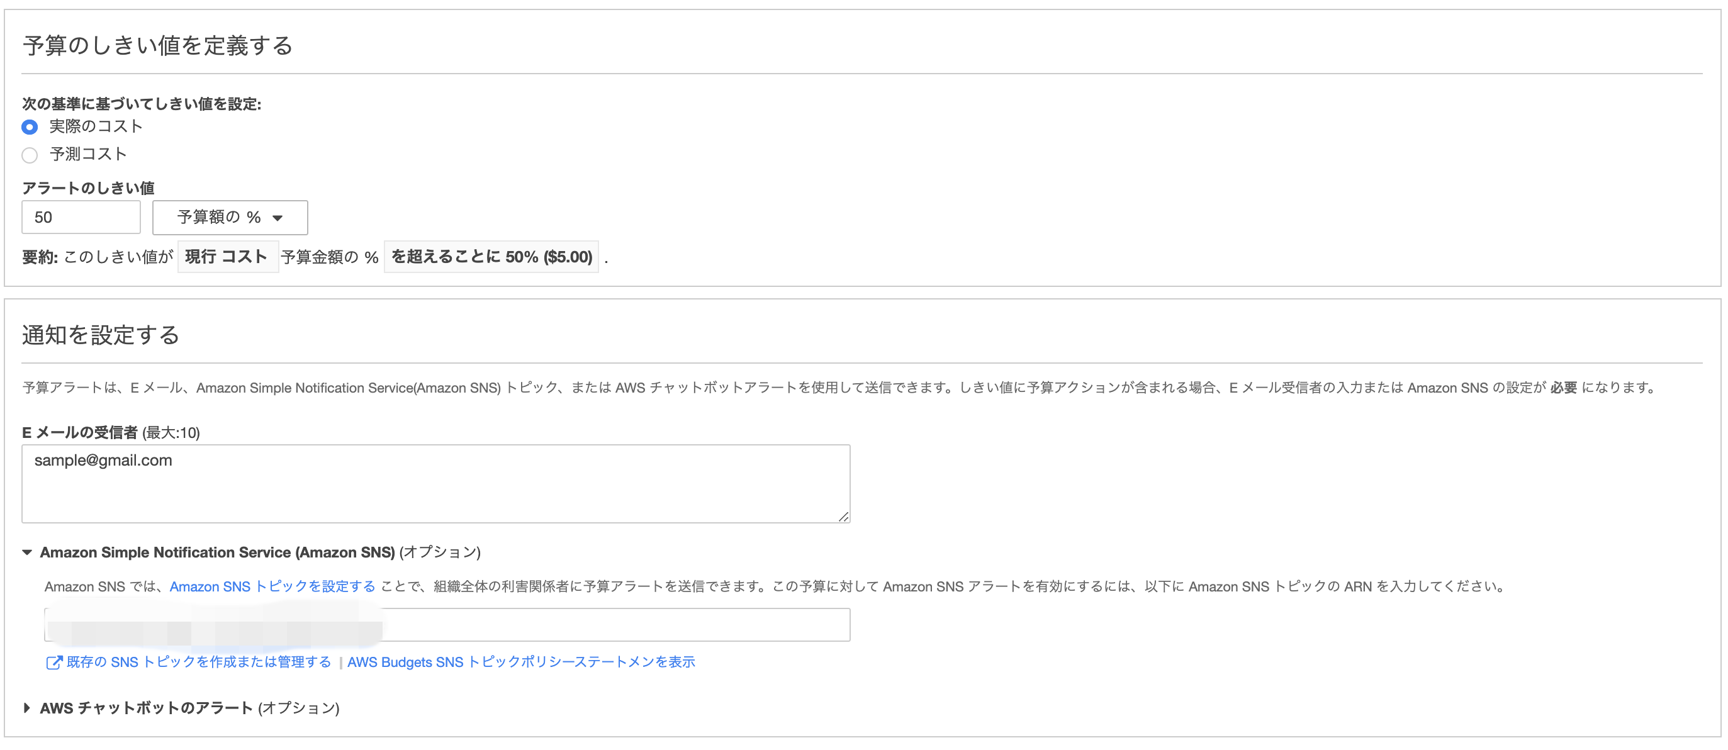Screen dimensions: 1728x750
Task: Click the ▼ disclosure triangle next to Amazon SNS heading
Action: (26, 552)
